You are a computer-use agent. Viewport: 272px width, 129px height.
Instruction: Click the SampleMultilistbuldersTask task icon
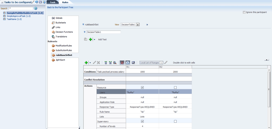[x=5, y=13]
